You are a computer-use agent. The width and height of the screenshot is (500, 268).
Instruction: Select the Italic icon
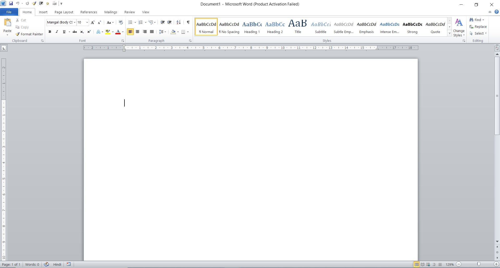(57, 32)
